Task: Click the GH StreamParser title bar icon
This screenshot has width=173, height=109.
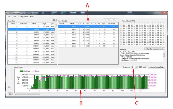Action: [x=7, y=13]
